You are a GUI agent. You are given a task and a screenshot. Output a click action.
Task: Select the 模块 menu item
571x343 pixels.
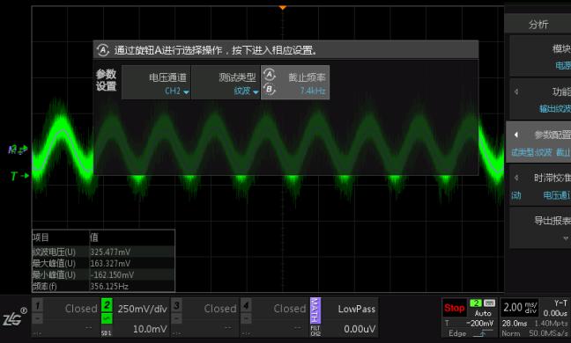(540, 56)
